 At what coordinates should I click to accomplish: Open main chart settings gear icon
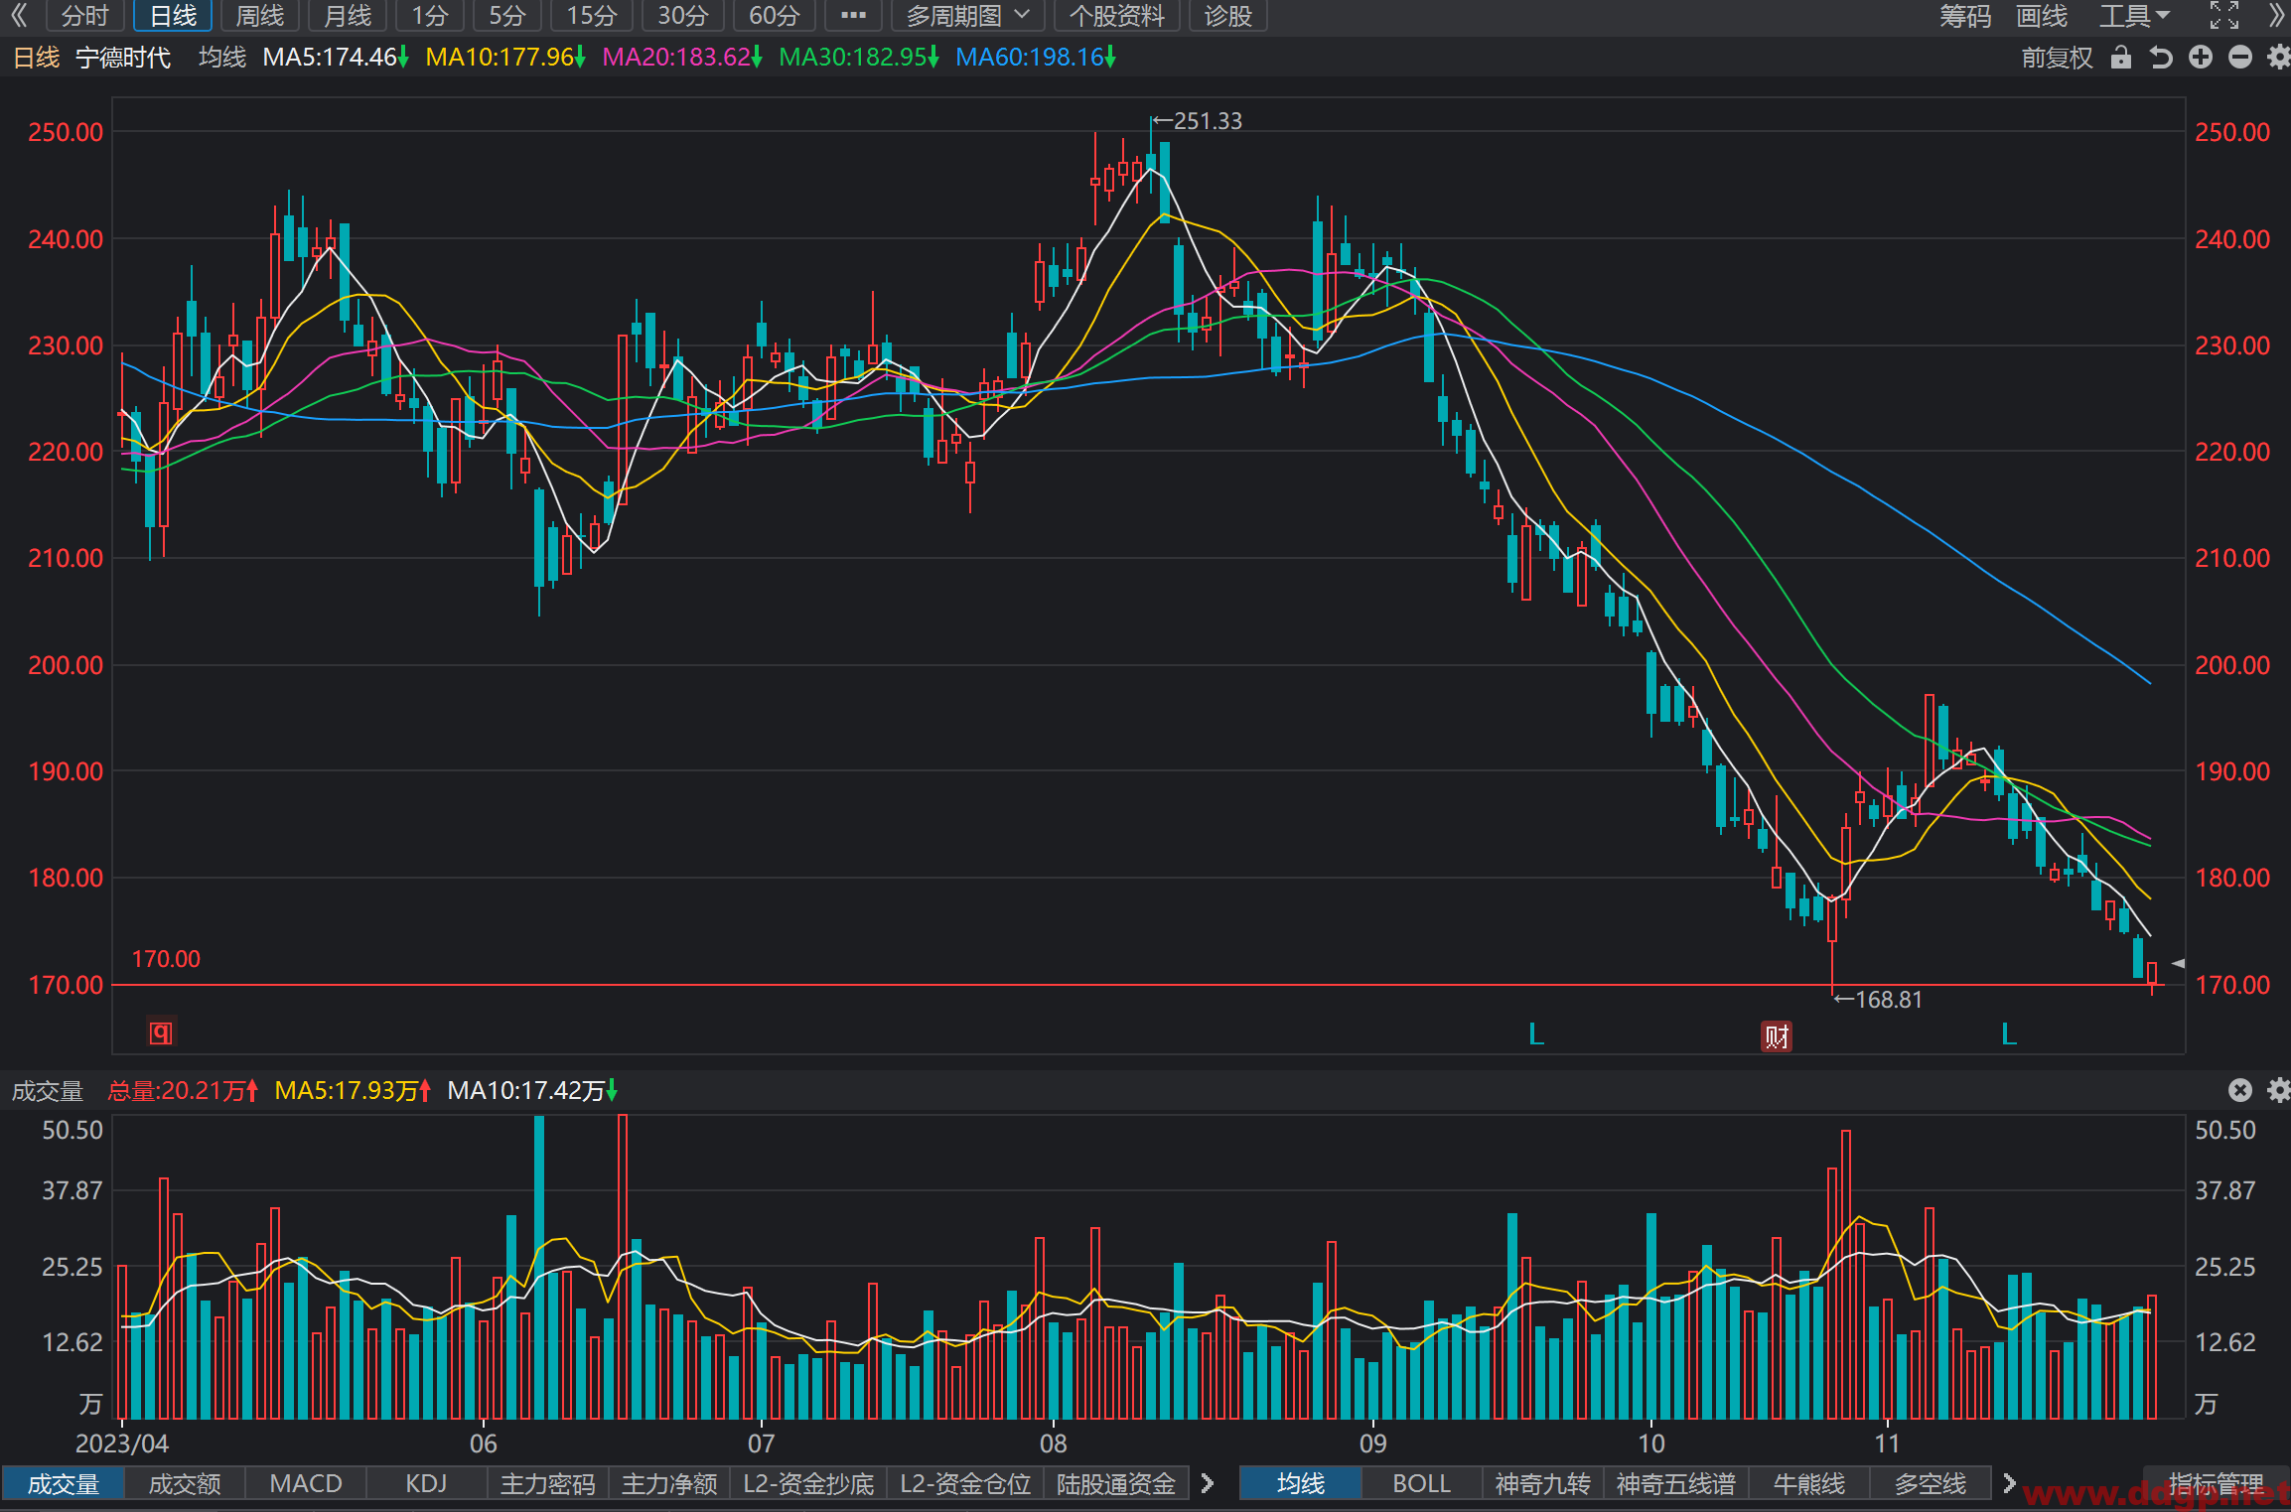pyautogui.click(x=2279, y=58)
